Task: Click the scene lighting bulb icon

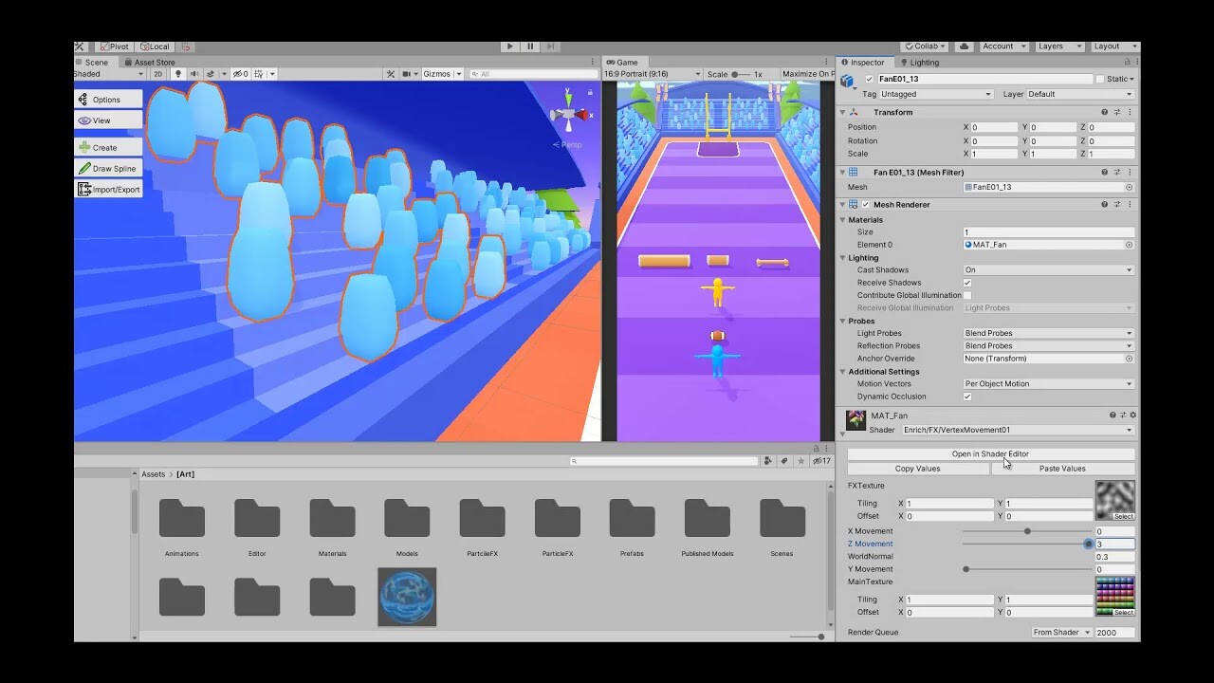Action: [x=179, y=74]
